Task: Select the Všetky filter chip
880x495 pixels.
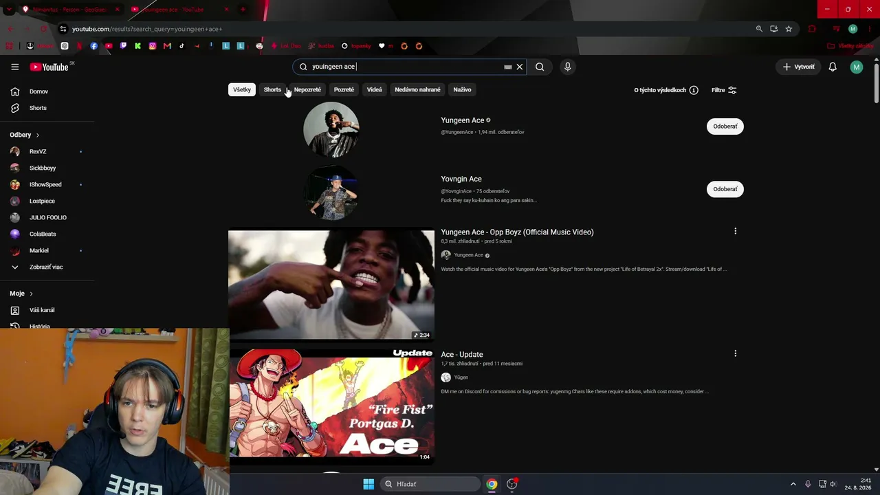Action: point(242,89)
